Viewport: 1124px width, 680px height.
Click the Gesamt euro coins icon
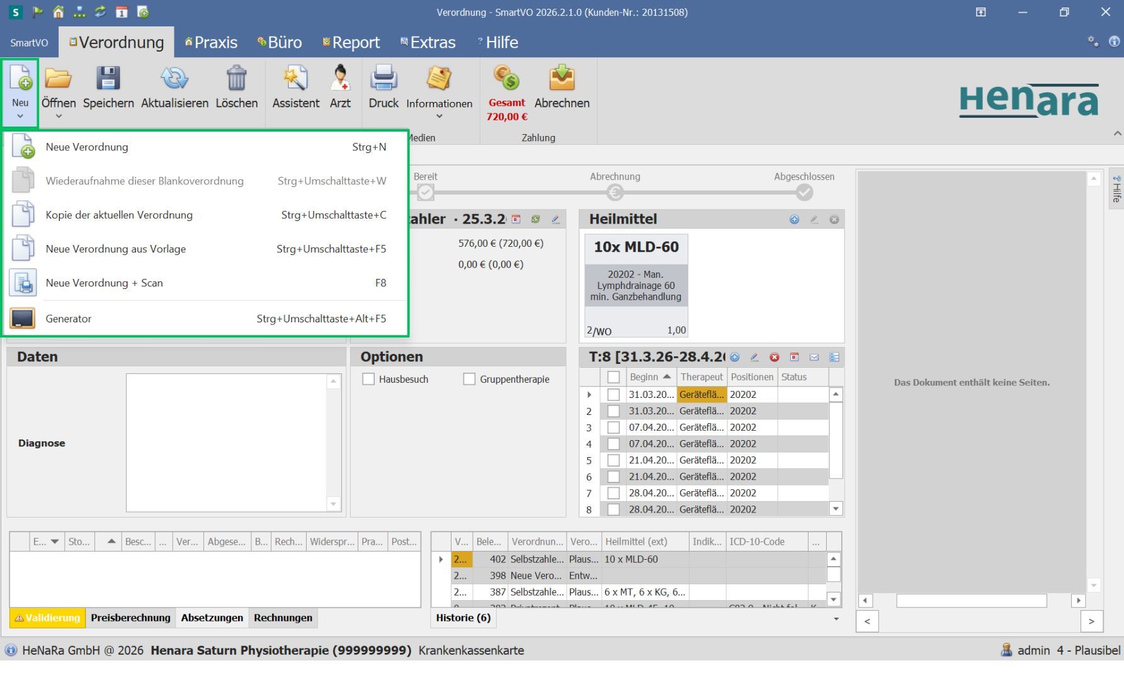[506, 78]
